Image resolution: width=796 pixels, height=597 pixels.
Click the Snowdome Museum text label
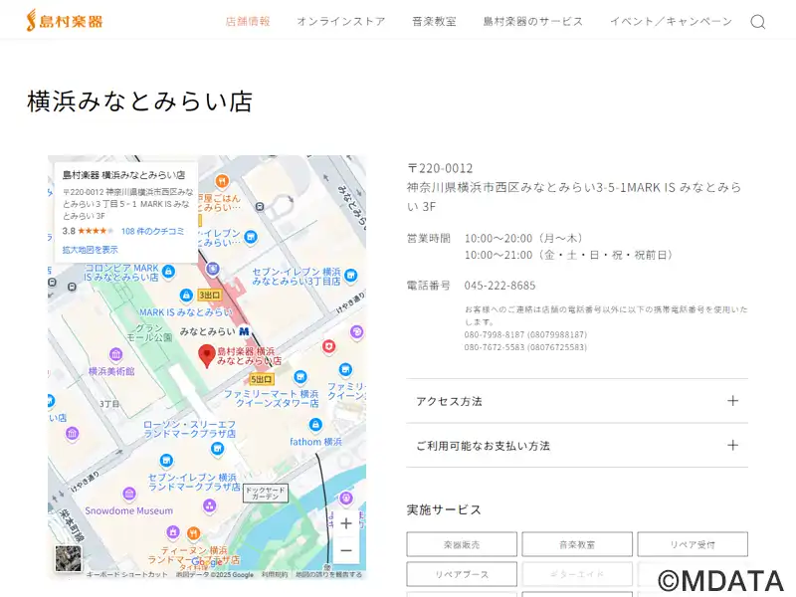pyautogui.click(x=129, y=510)
